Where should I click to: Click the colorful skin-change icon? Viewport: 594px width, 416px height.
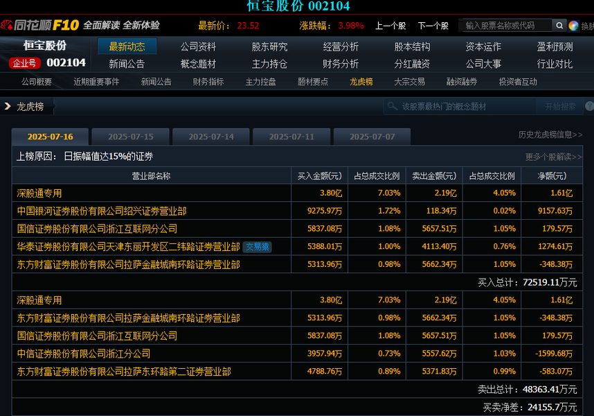tap(573, 26)
